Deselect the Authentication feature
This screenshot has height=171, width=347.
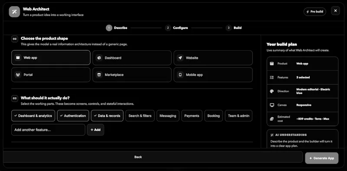pyautogui.click(x=73, y=115)
